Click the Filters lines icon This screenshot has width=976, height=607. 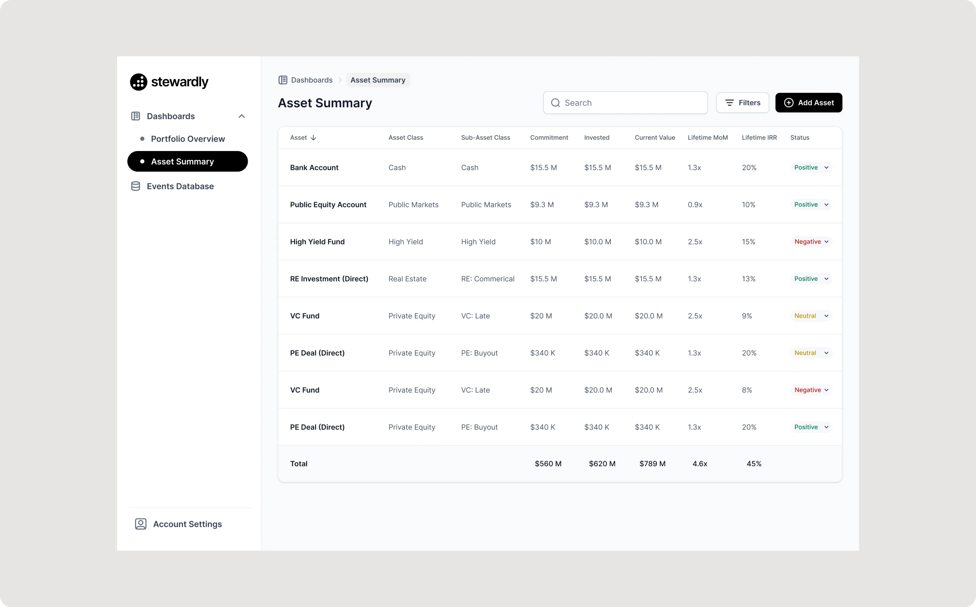point(729,103)
